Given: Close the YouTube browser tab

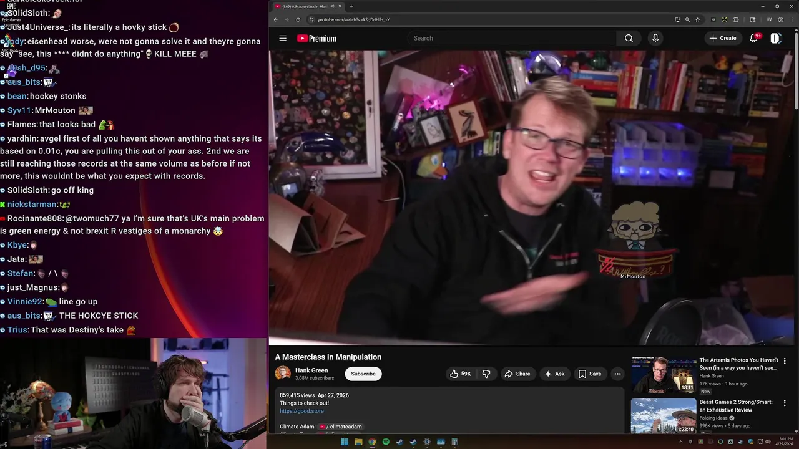Looking at the screenshot, I should point(340,6).
